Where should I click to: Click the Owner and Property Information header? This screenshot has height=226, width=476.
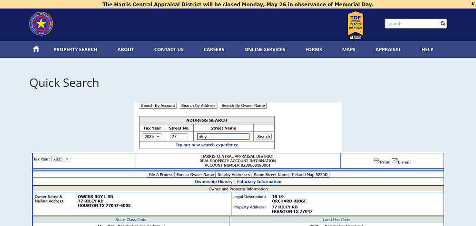238,189
